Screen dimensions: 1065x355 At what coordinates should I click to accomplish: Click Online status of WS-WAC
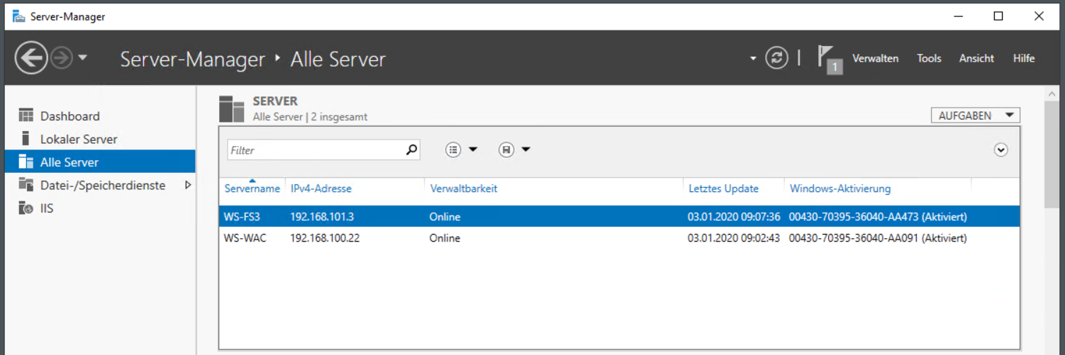[x=445, y=238]
